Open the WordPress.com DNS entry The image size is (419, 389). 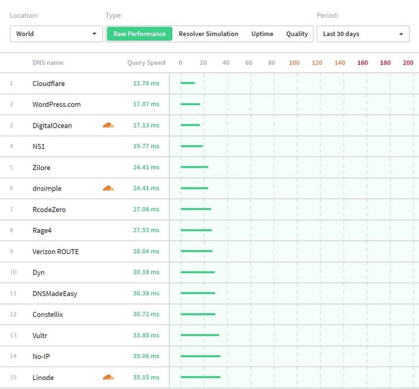coord(56,105)
